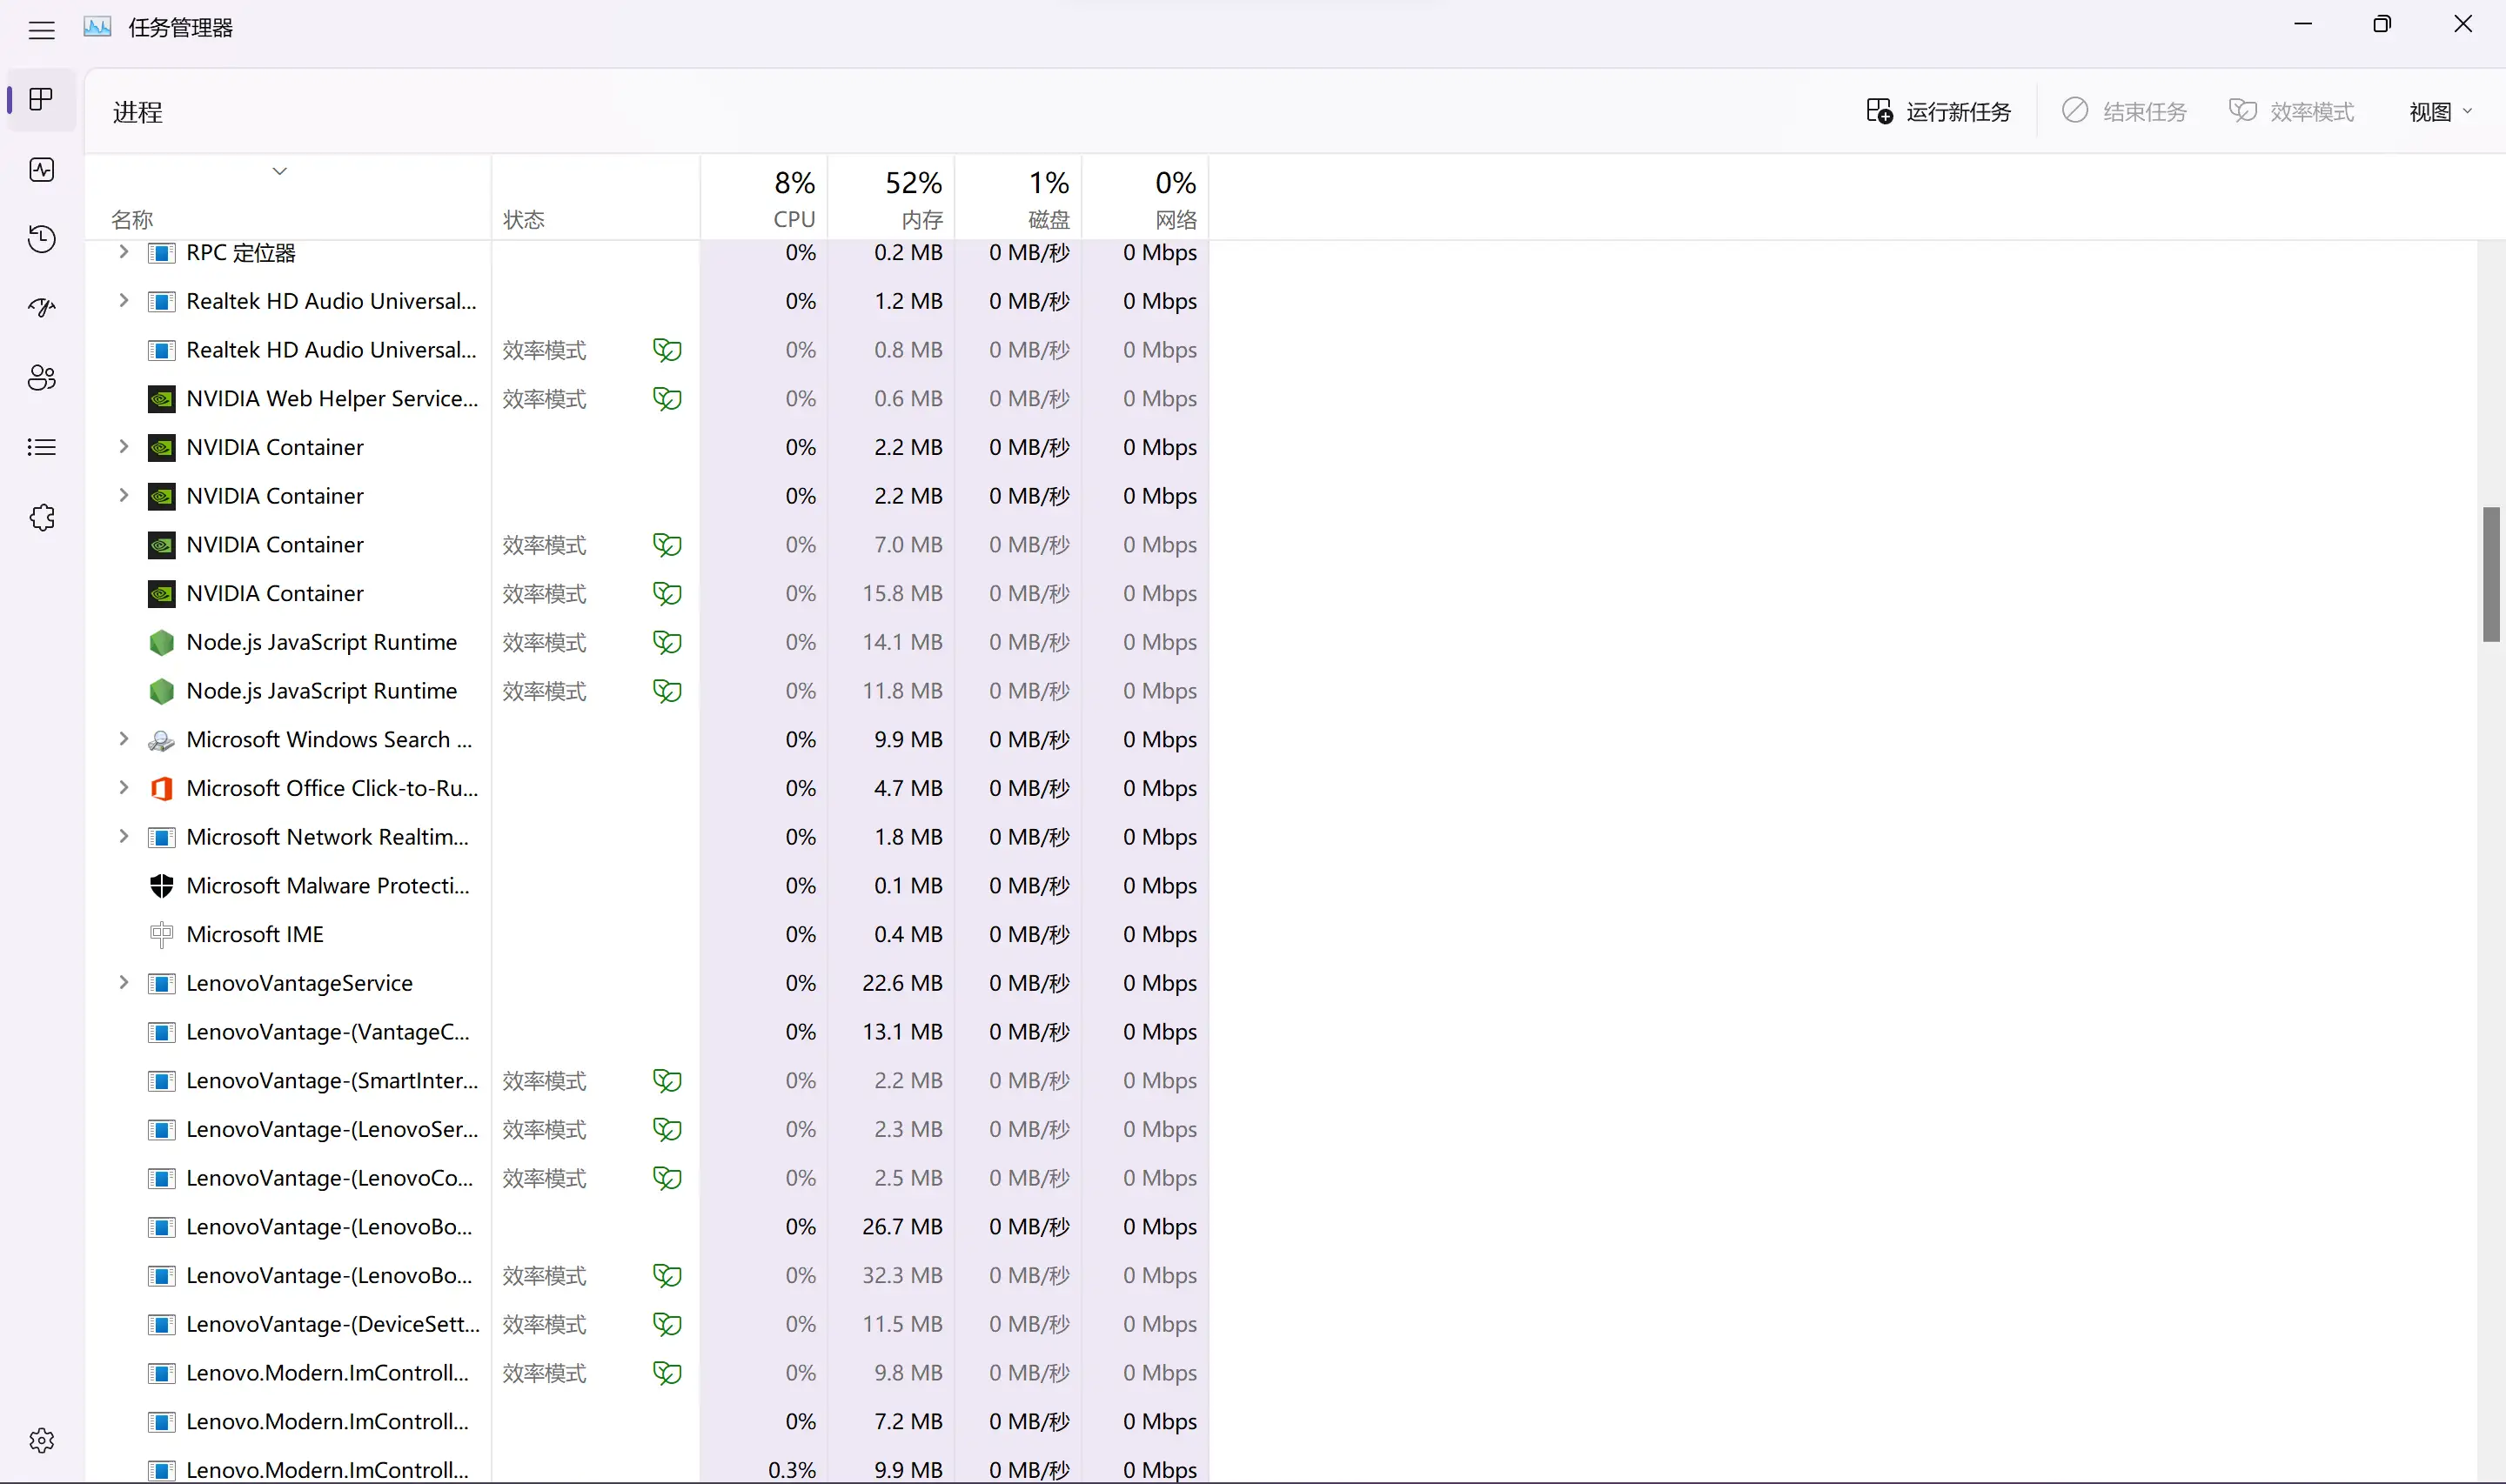Select Lenovo.Modern.ImControll... row using 7.2 MB

click(647, 1421)
